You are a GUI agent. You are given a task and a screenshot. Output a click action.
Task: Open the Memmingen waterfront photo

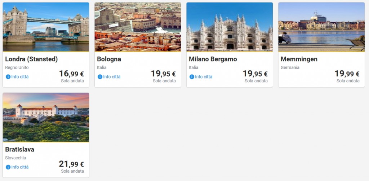pyautogui.click(x=321, y=27)
